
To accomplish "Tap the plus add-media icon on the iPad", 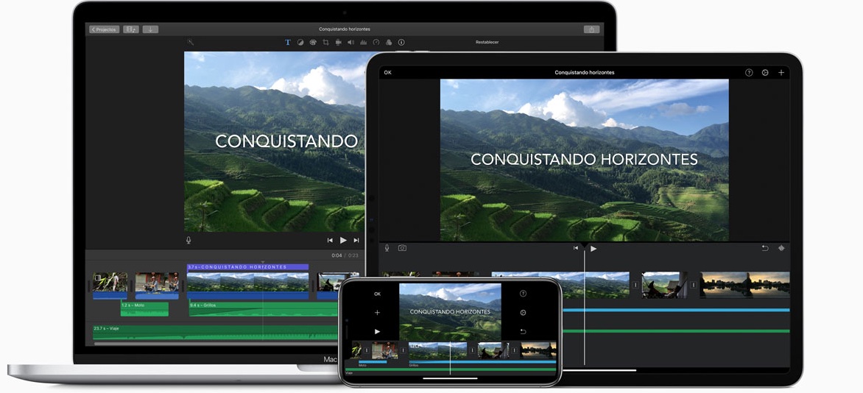I will pyautogui.click(x=781, y=73).
